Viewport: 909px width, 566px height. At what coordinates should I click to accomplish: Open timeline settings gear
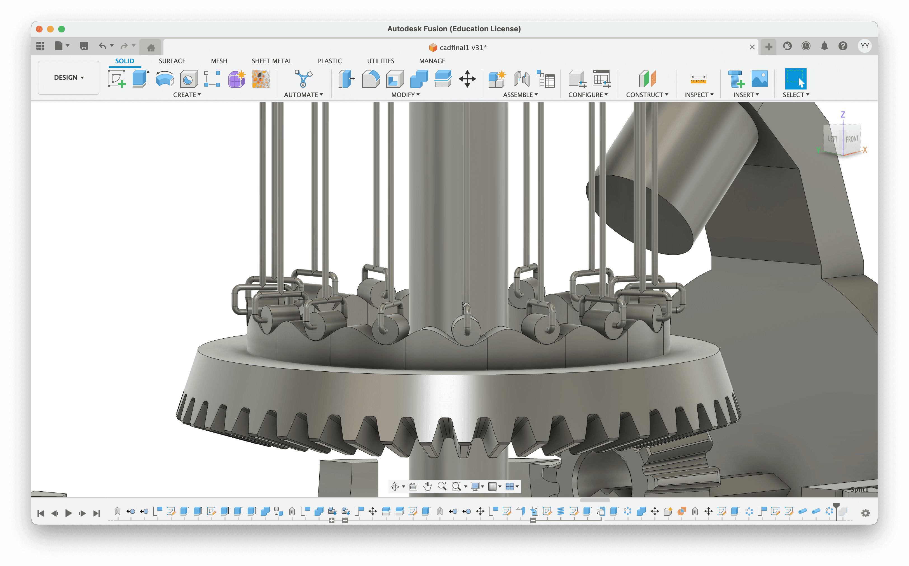(865, 513)
